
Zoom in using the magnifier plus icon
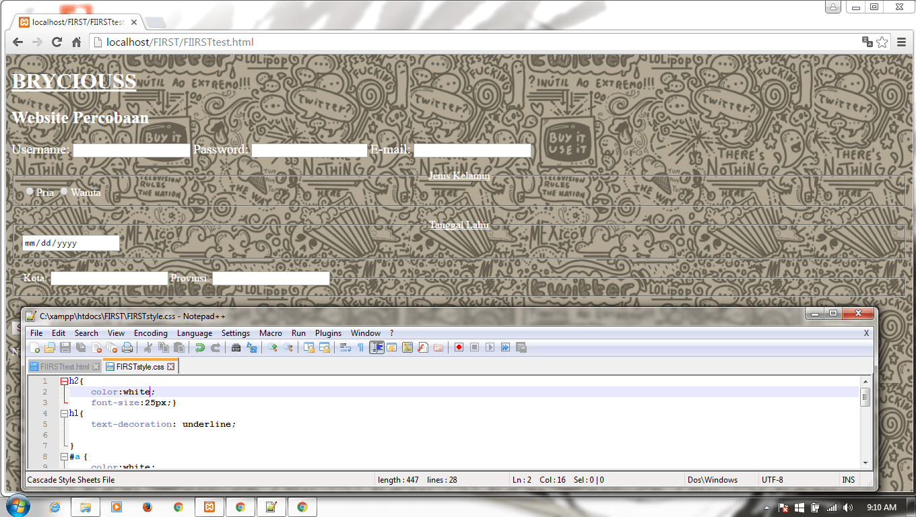273,347
